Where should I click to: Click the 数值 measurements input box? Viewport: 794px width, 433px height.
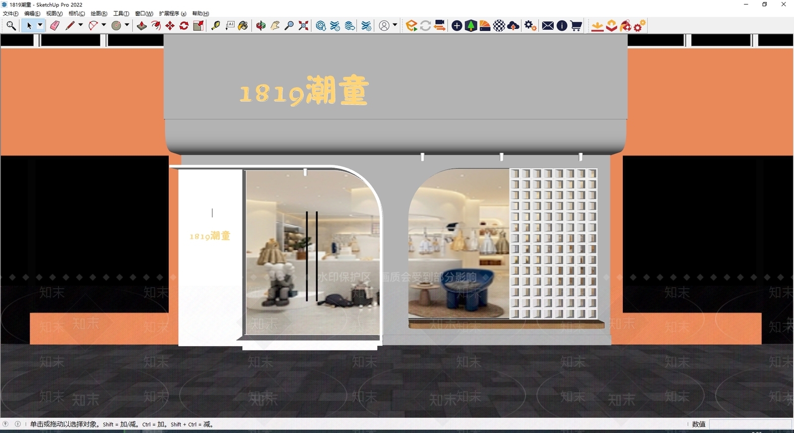pos(750,424)
